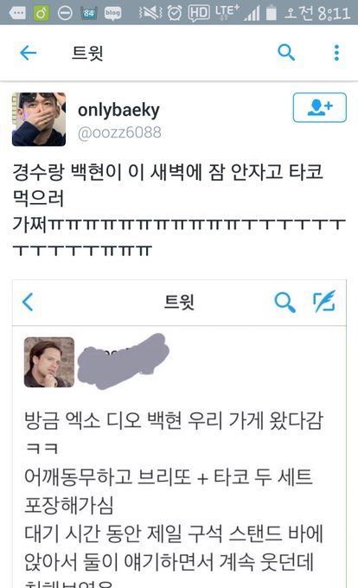Tap the back chevron in embedded screenshot
This screenshot has width=358, height=588.
tap(29, 302)
